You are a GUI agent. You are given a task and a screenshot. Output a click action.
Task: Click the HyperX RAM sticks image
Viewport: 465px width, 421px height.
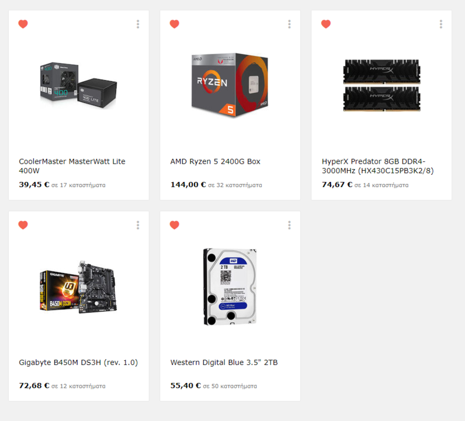pos(381,85)
